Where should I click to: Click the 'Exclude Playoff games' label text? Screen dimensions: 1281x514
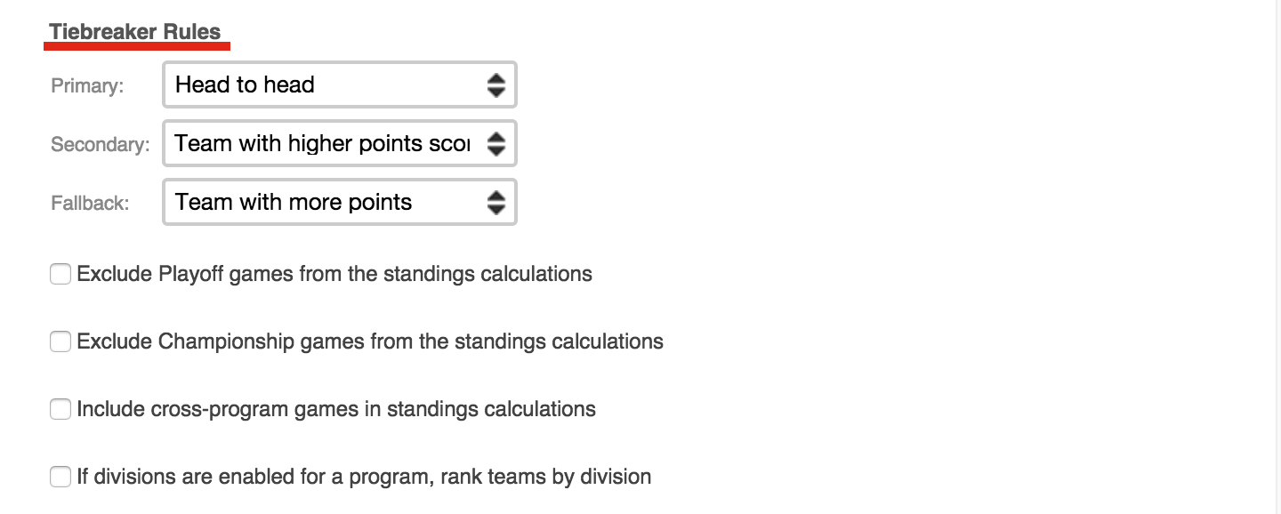click(335, 274)
